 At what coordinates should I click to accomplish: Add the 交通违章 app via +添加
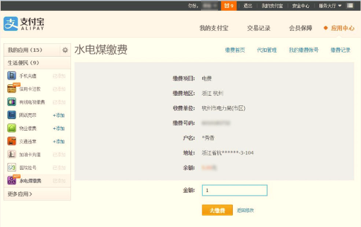tap(59, 141)
